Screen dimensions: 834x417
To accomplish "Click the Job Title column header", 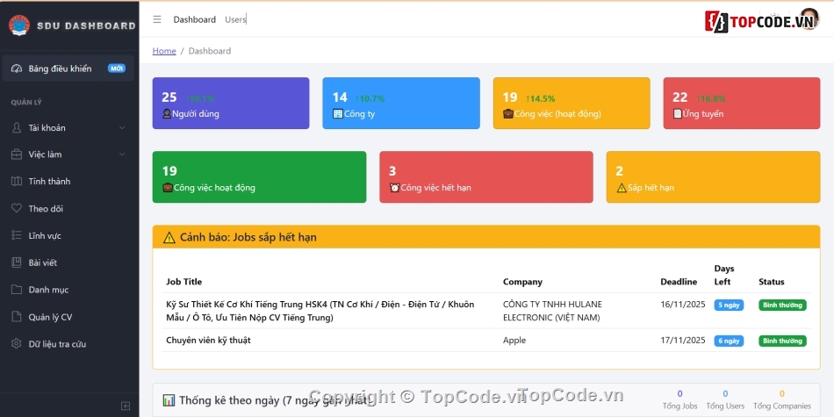I will (x=184, y=282).
